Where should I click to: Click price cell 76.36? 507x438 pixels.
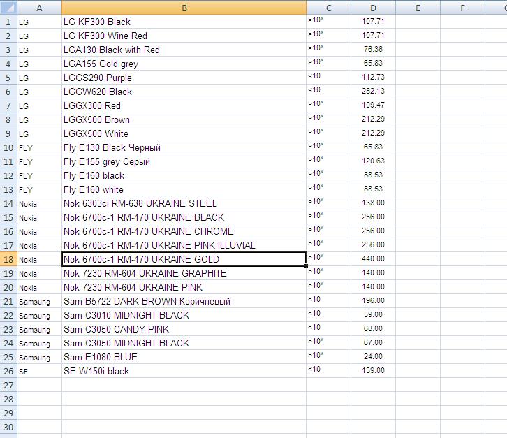(x=373, y=50)
